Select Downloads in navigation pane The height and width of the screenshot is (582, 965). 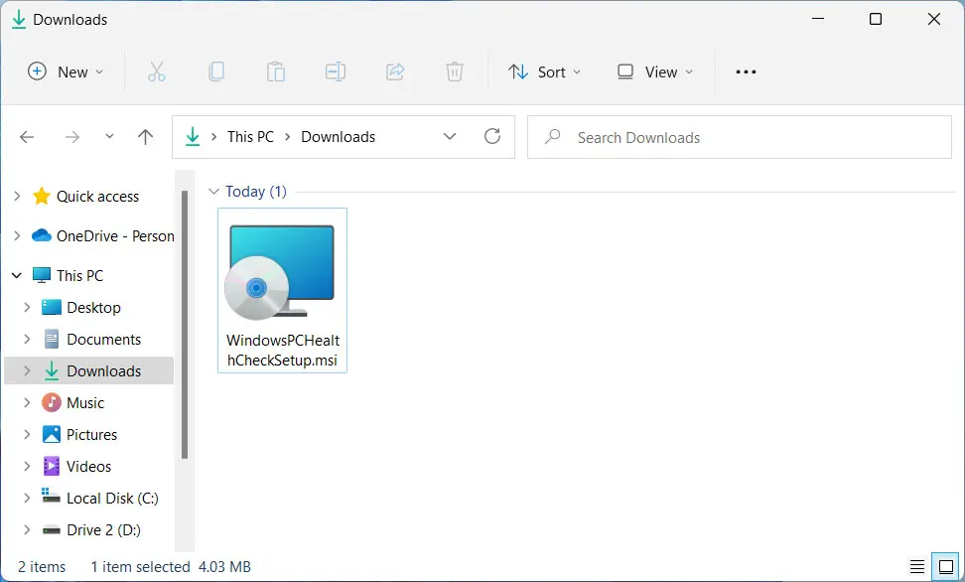point(104,370)
